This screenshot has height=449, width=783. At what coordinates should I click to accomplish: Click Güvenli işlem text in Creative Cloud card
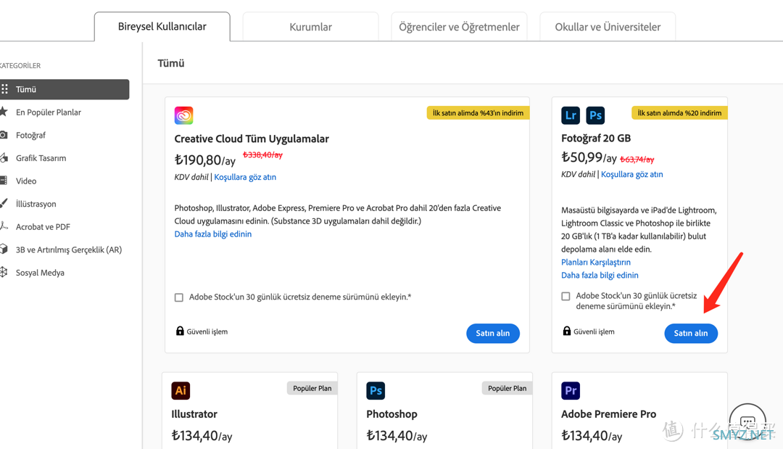point(207,331)
